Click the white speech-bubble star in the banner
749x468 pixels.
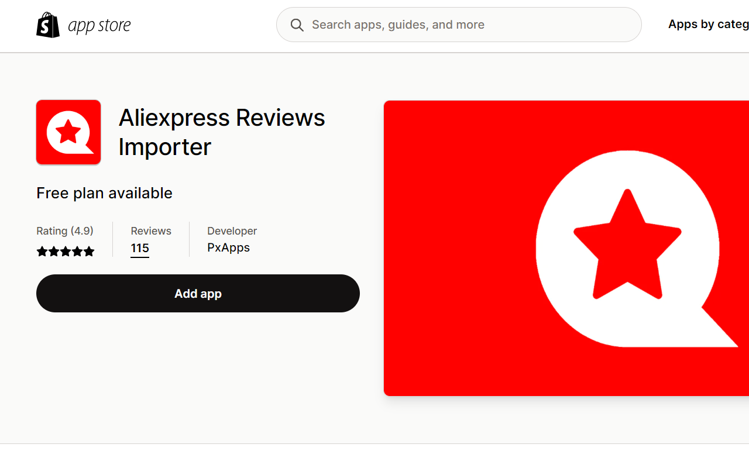[x=627, y=248]
